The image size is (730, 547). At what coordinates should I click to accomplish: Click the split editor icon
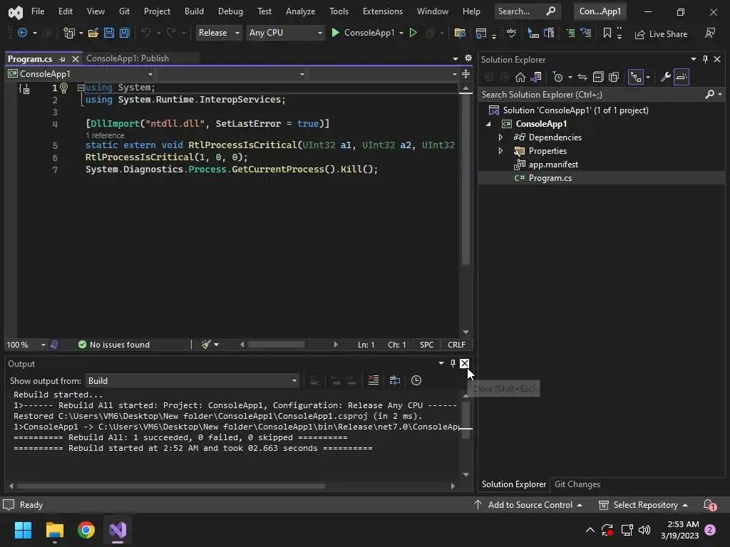click(x=466, y=74)
